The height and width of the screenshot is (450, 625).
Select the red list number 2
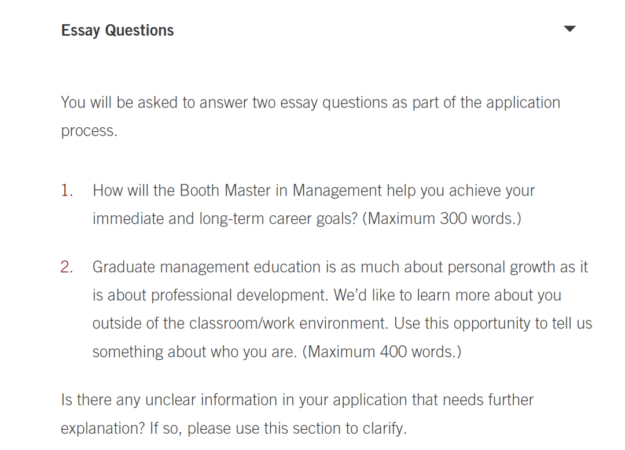(67, 267)
